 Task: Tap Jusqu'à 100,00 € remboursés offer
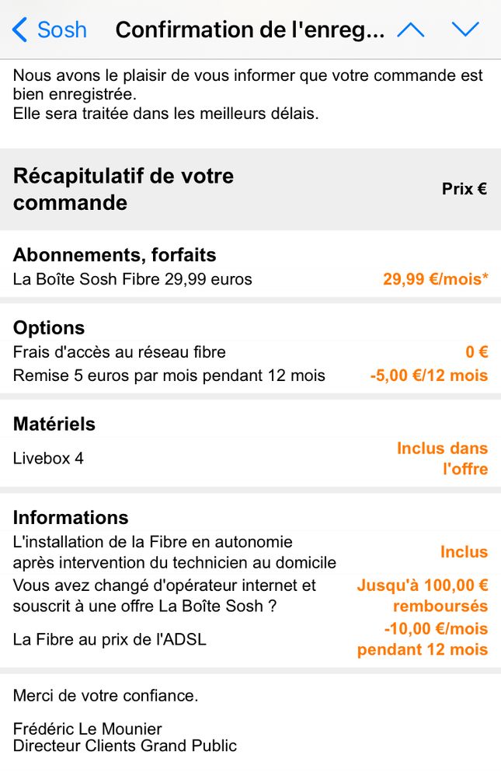click(x=422, y=596)
